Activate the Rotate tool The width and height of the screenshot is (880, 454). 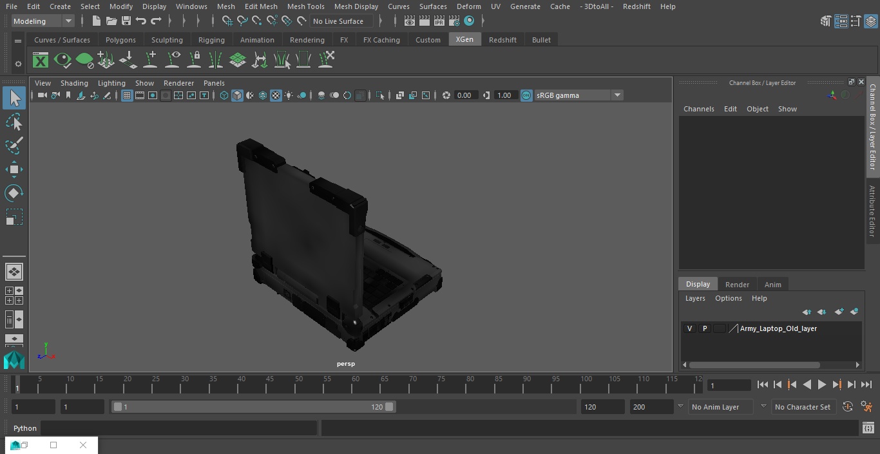[x=14, y=193]
